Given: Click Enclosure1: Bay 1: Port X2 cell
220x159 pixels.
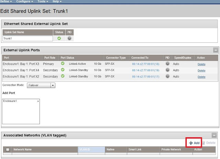Looking at the screenshot, I should tap(21, 76).
